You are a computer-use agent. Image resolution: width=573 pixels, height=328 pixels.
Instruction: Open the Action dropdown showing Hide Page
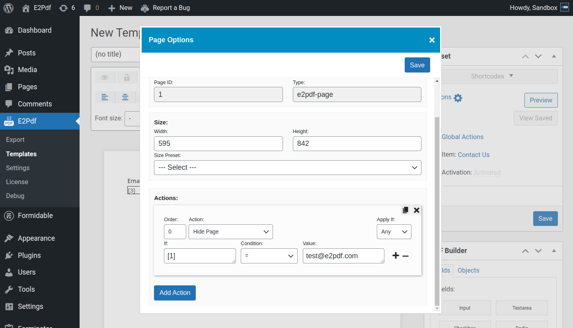(x=230, y=232)
